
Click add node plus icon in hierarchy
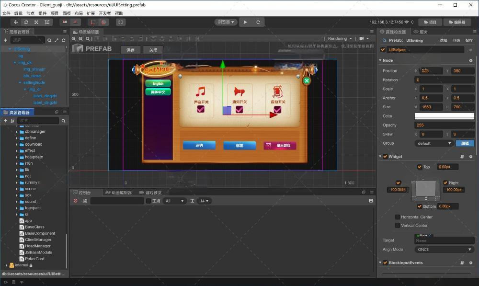pos(5,40)
